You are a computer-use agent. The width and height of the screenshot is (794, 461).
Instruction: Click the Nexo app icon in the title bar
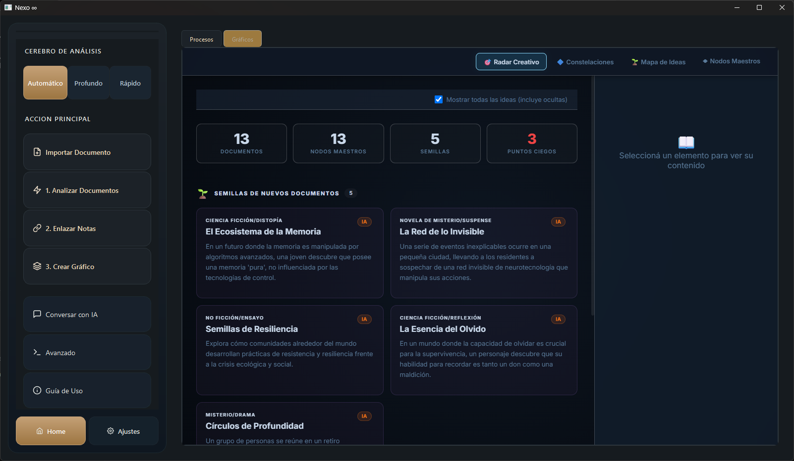click(8, 7)
